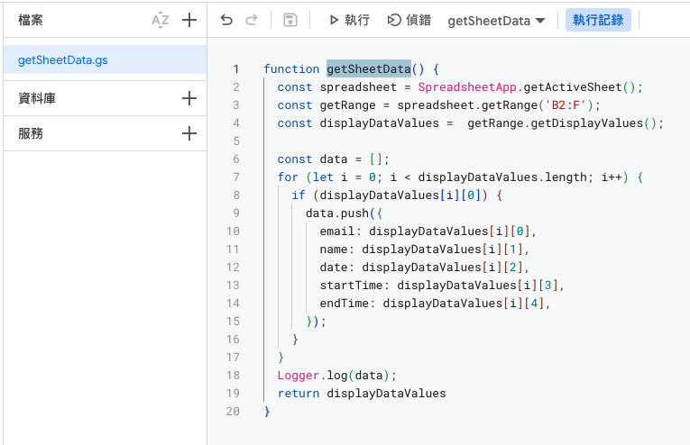Open the getSheetData.gs file in the sidebar

pyautogui.click(x=63, y=60)
